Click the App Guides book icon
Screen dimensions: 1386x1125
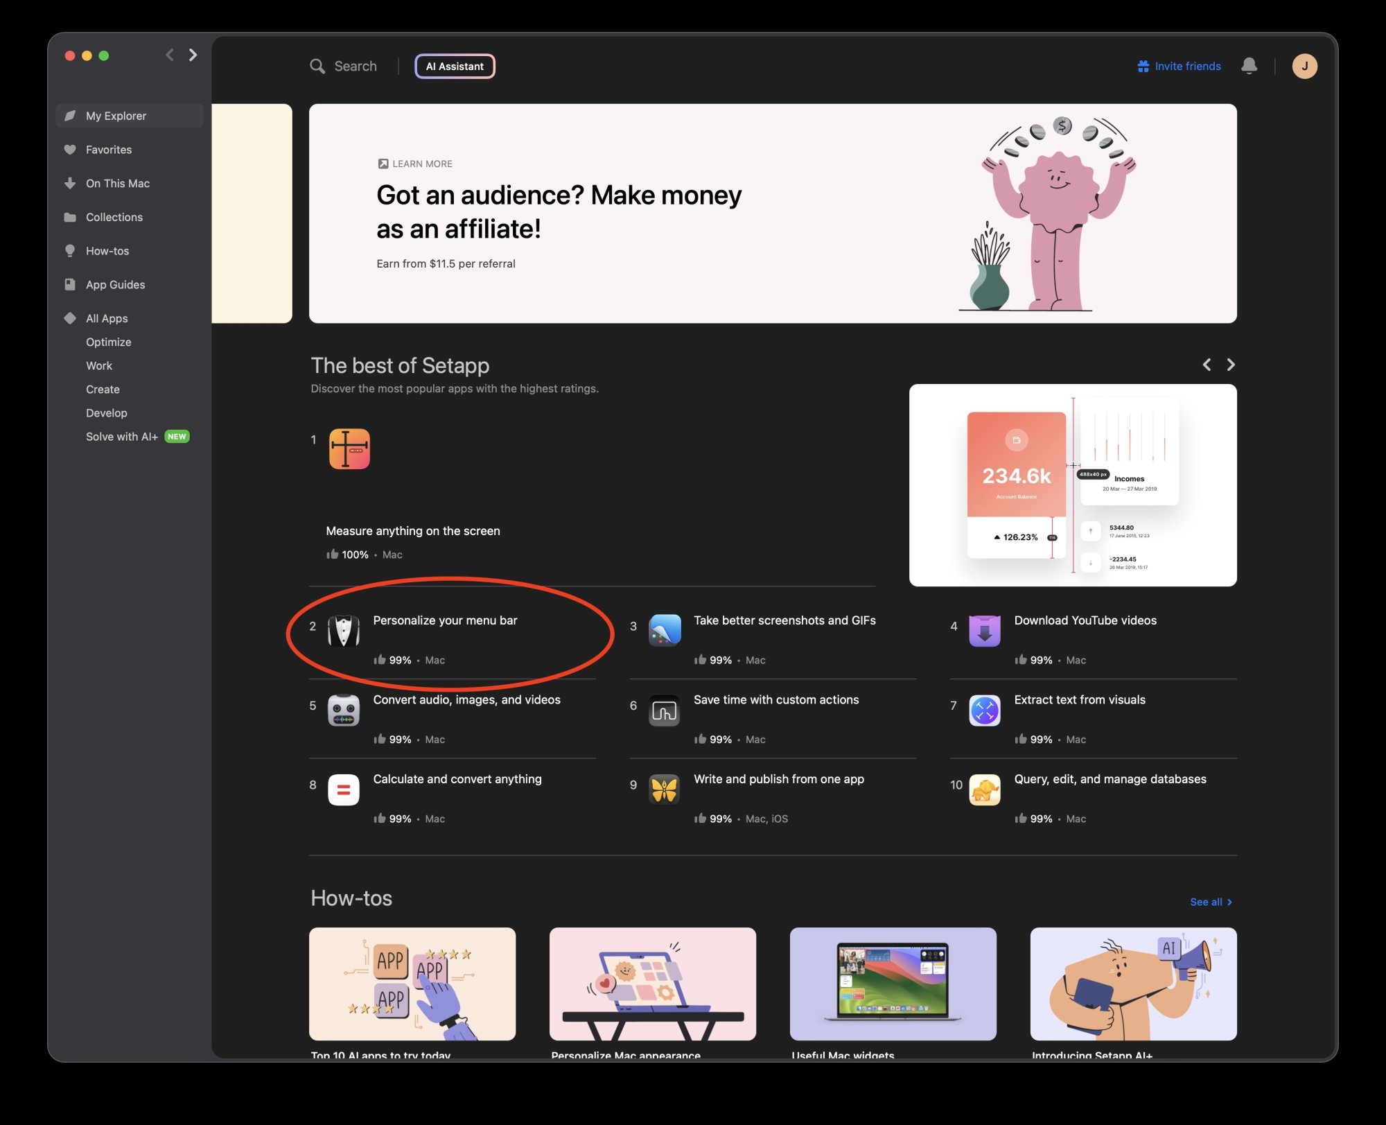pos(70,285)
